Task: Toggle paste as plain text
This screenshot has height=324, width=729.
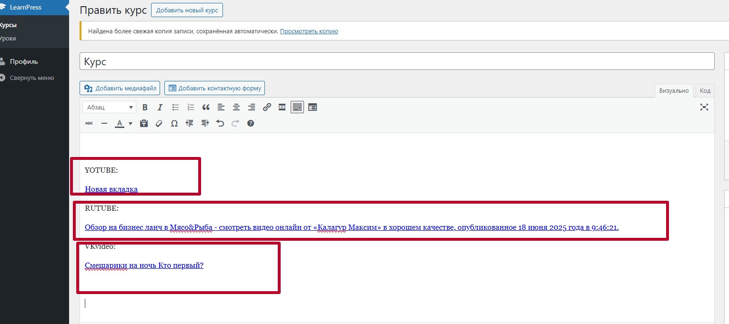Action: [x=144, y=123]
